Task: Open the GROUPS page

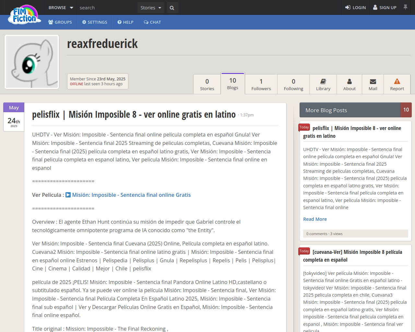Action: click(60, 22)
